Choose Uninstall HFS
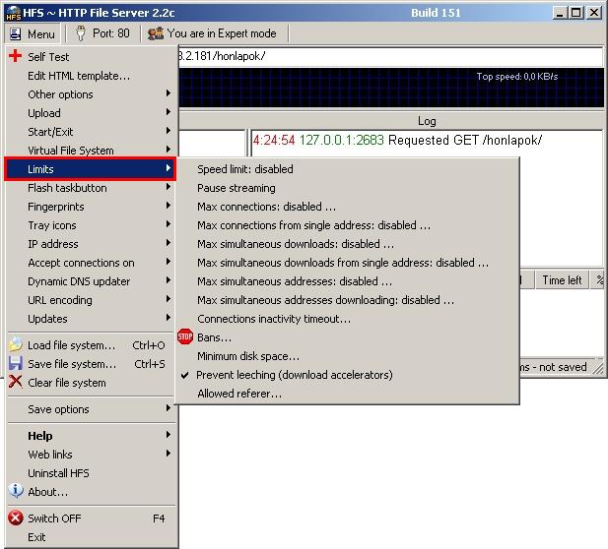The height and width of the screenshot is (549, 608). click(91, 473)
